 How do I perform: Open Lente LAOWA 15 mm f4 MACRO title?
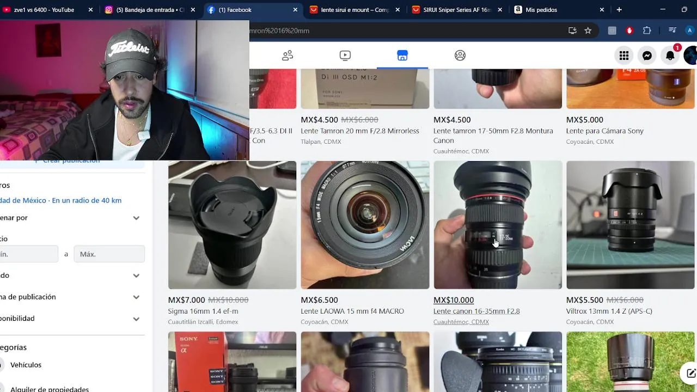tap(352, 311)
